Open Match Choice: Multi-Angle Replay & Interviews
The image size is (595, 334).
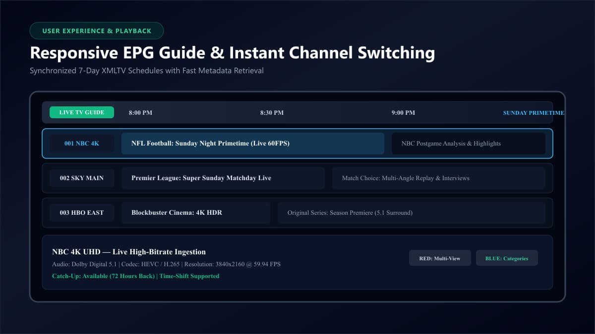point(439,178)
